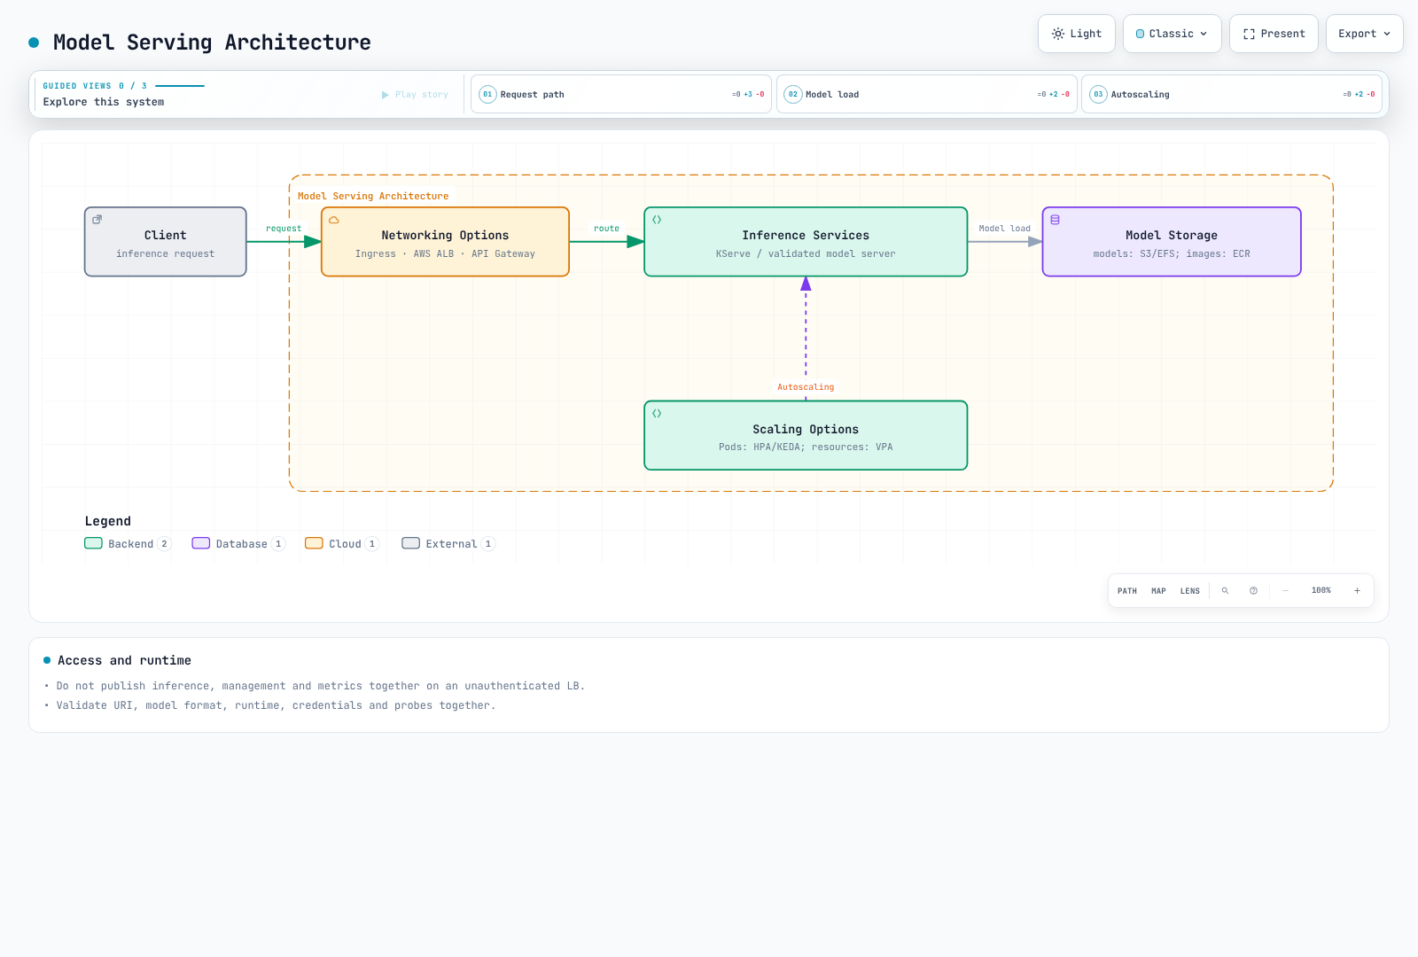Toggle the External legend filter
The width and height of the screenshot is (1418, 957).
pos(448,544)
